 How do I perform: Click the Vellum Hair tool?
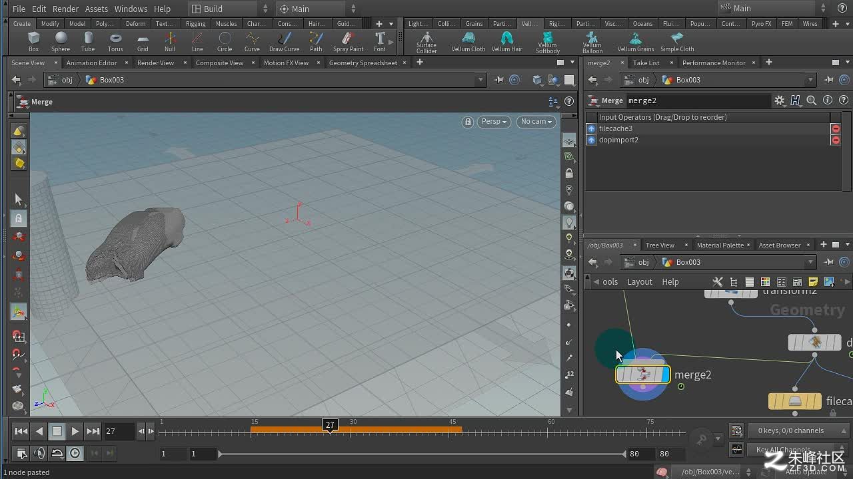(506, 42)
